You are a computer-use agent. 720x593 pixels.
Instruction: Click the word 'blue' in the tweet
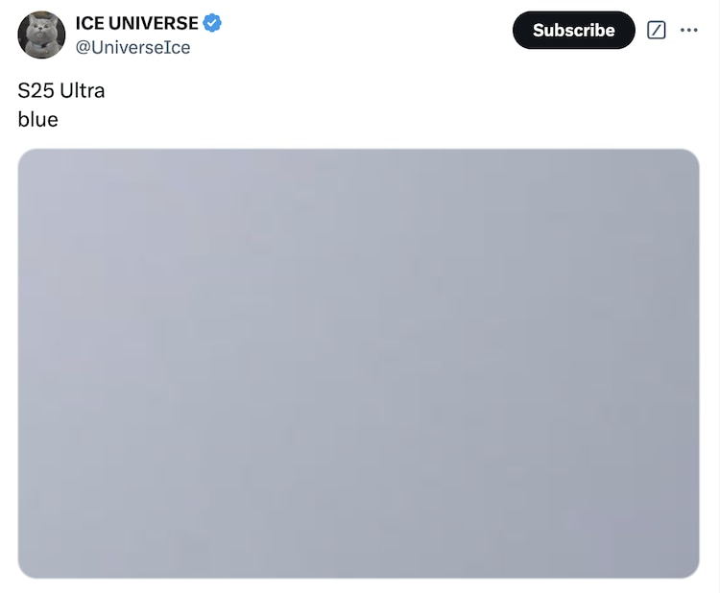point(37,119)
